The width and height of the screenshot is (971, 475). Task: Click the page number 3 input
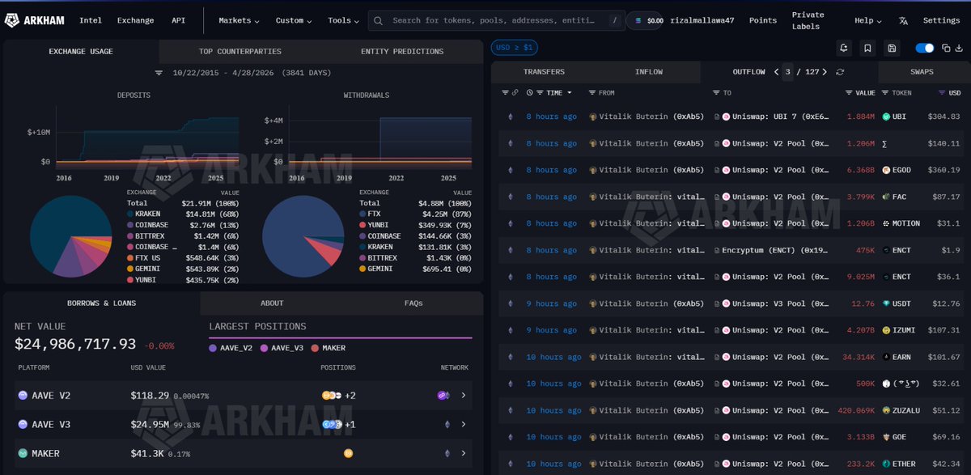pos(788,72)
